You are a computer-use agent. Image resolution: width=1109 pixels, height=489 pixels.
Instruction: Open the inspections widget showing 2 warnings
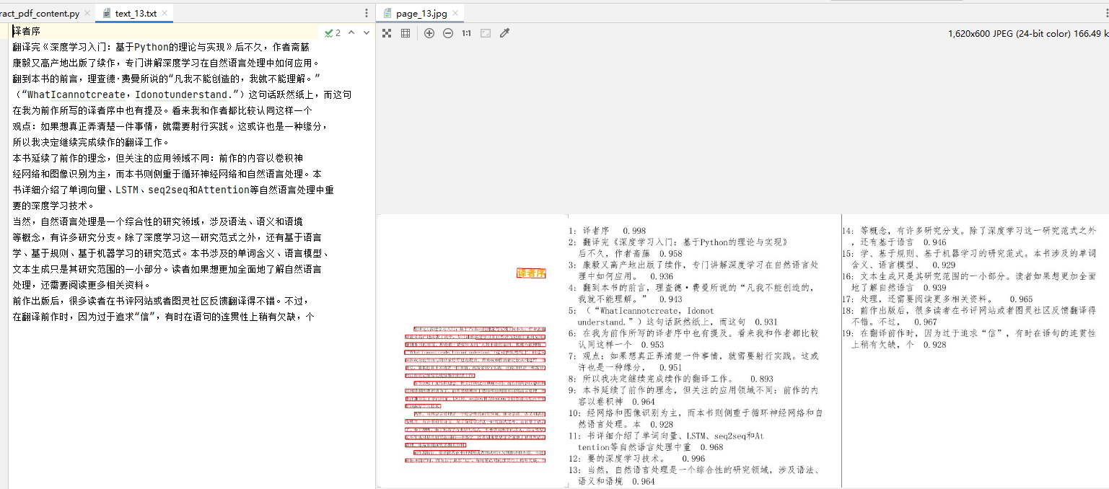click(x=329, y=32)
